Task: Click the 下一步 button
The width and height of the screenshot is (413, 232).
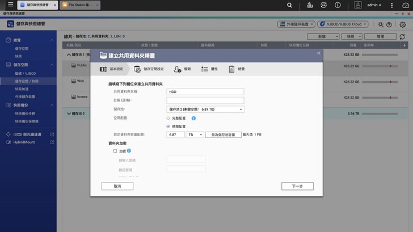Action: point(297,186)
